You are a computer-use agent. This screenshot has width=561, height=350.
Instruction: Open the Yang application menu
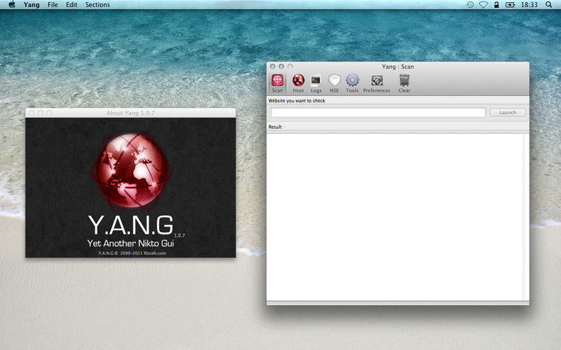point(32,5)
